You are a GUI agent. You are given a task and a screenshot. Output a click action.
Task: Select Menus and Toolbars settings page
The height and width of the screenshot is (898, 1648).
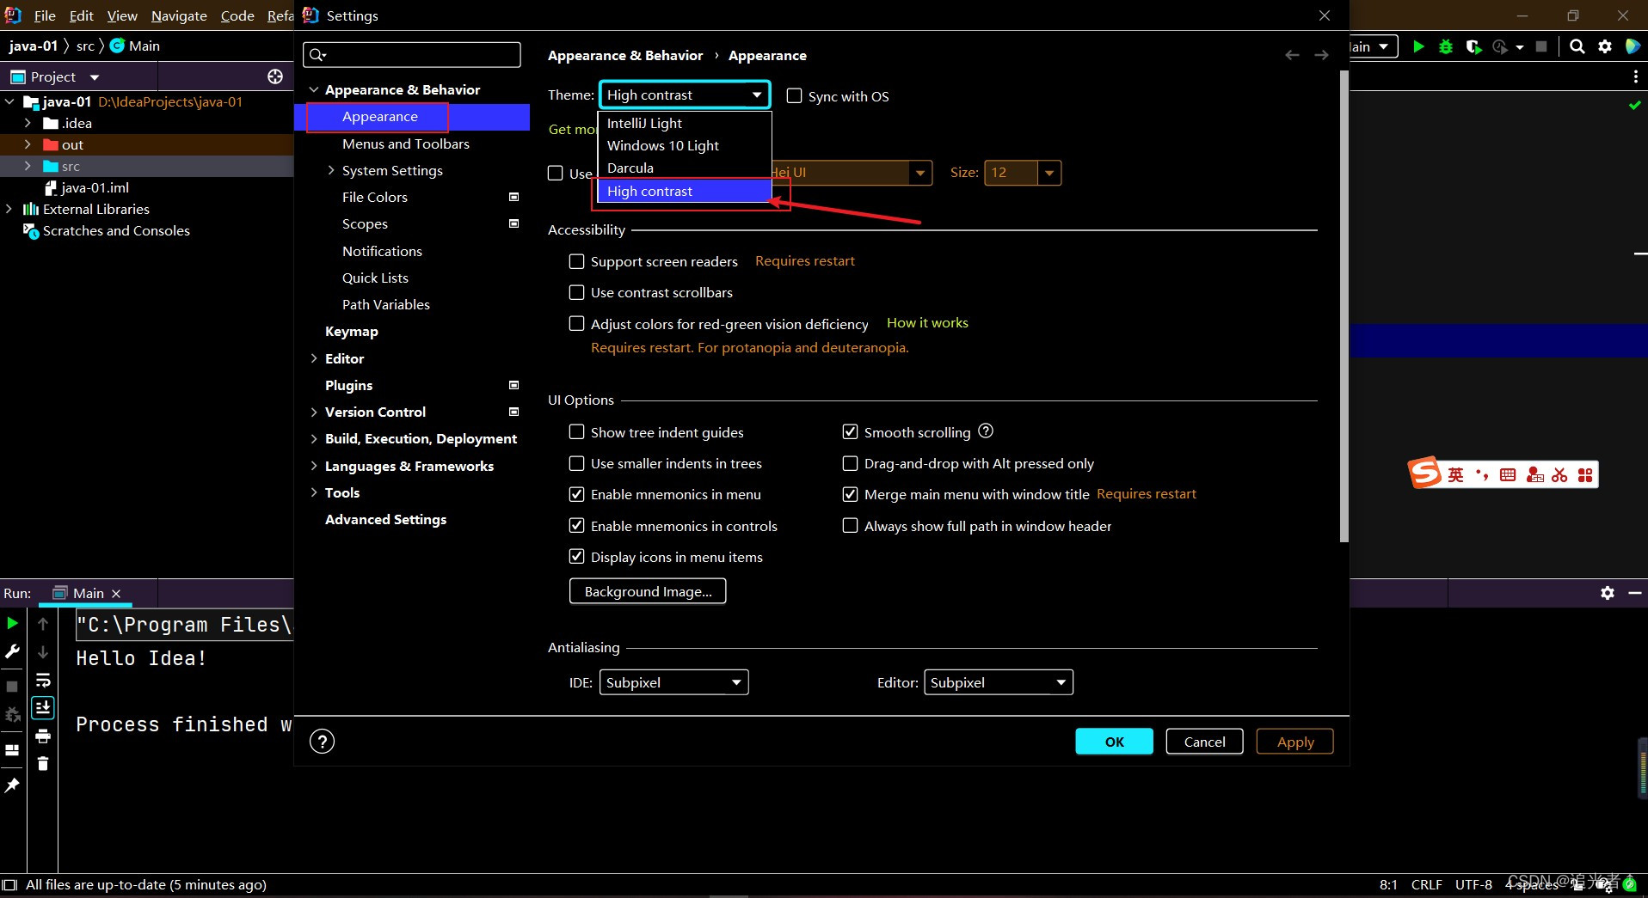pos(406,144)
